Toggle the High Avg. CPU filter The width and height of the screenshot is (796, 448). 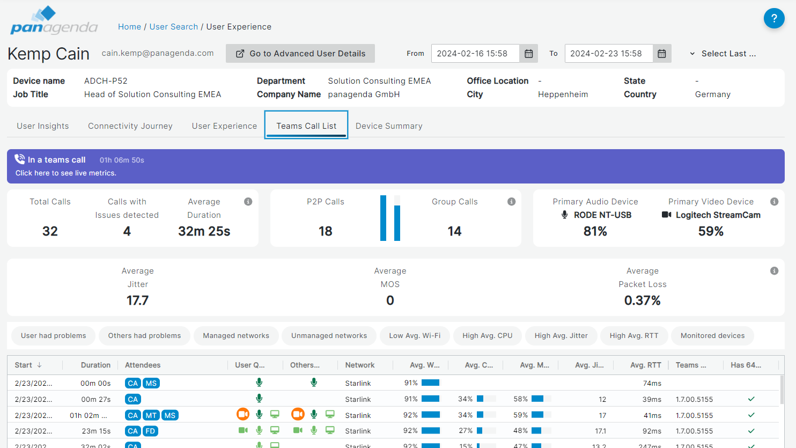(x=488, y=336)
